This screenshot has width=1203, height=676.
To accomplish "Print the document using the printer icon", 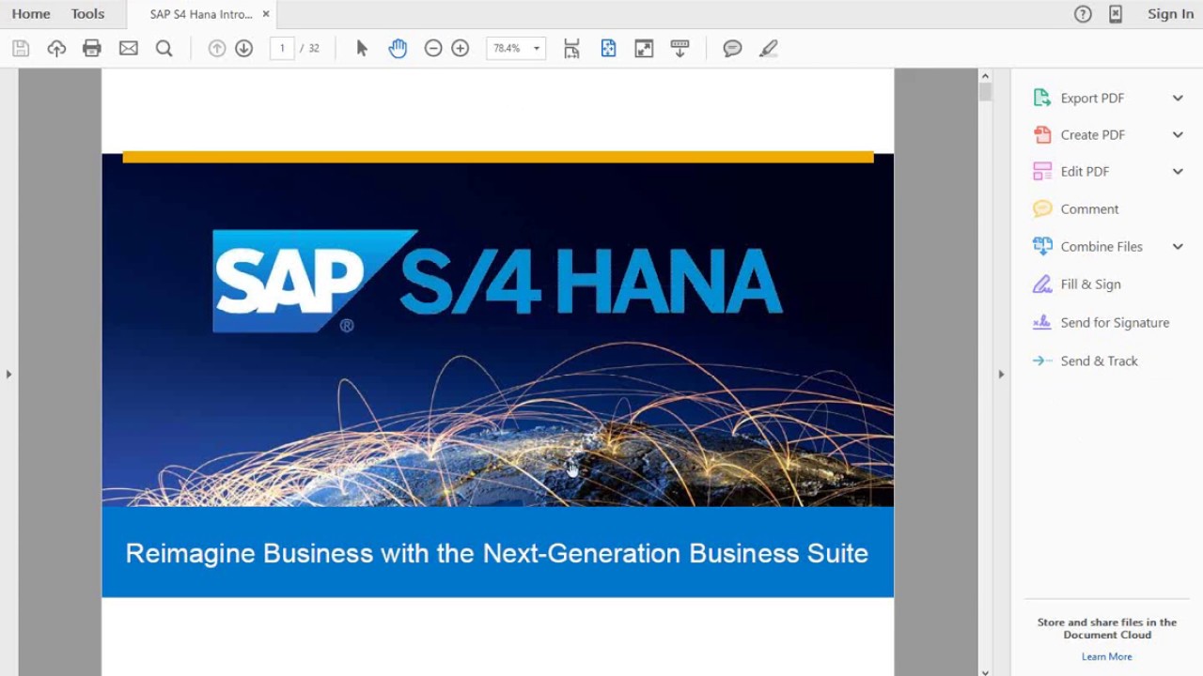I will pos(92,49).
